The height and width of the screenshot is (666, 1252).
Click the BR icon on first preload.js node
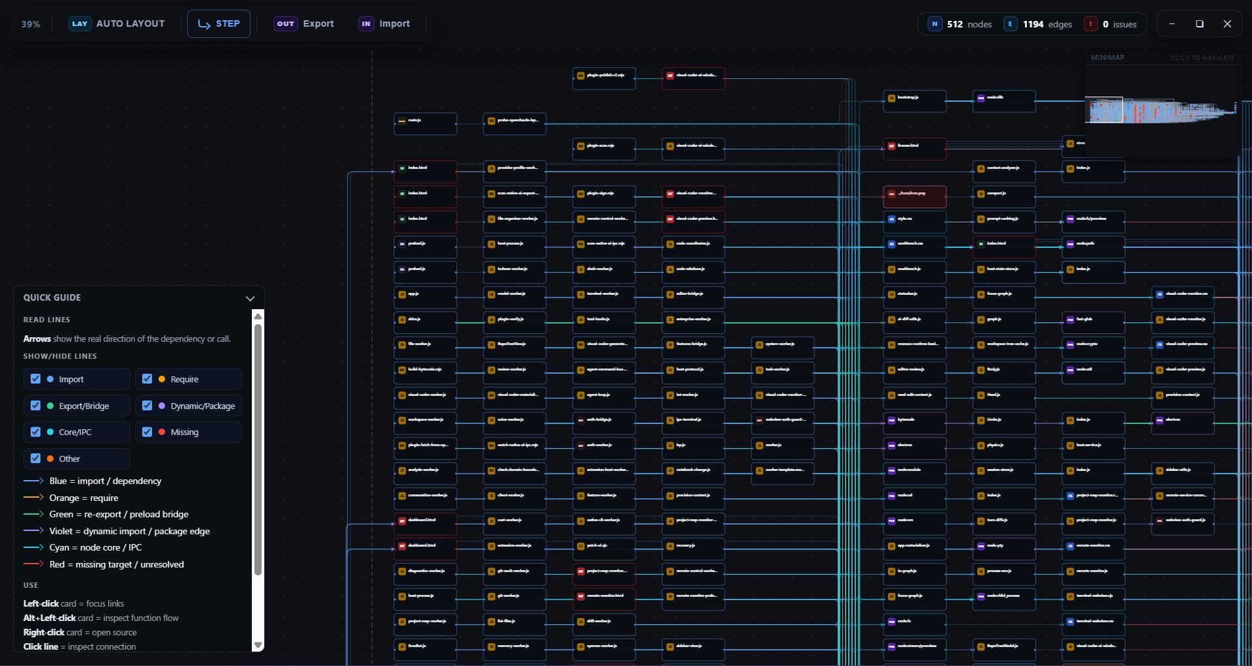point(402,244)
